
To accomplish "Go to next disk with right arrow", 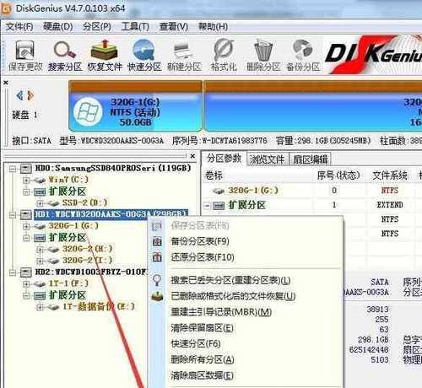I will pos(30,96).
